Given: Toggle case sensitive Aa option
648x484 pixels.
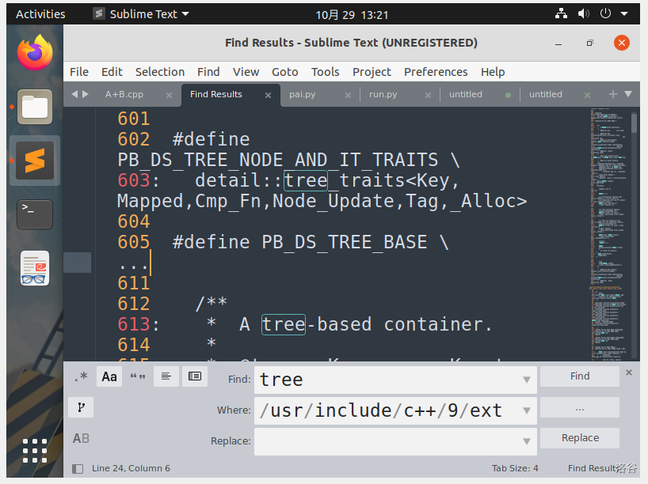Looking at the screenshot, I should 109,377.
